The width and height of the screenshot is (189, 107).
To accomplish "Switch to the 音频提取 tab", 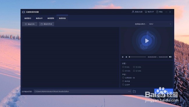I will tap(51, 18).
